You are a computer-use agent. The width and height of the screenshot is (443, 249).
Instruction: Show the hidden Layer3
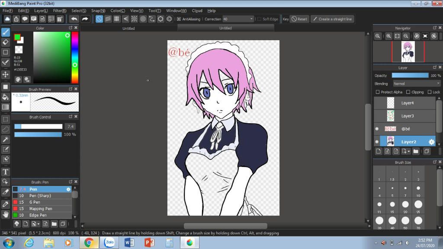(377, 116)
